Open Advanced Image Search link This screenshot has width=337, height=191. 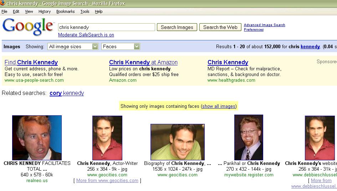tap(264, 25)
